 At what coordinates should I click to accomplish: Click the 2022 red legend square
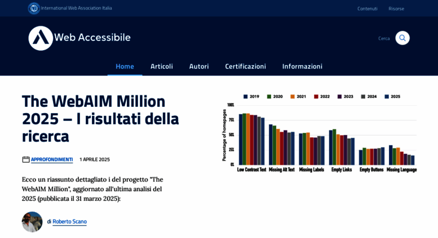pyautogui.click(x=316, y=96)
